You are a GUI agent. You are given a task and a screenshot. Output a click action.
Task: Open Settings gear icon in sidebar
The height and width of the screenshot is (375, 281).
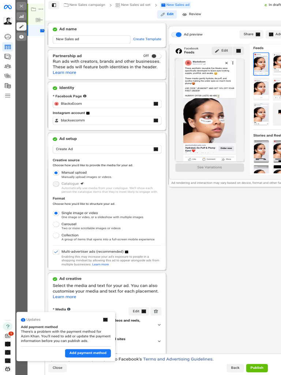point(8,344)
